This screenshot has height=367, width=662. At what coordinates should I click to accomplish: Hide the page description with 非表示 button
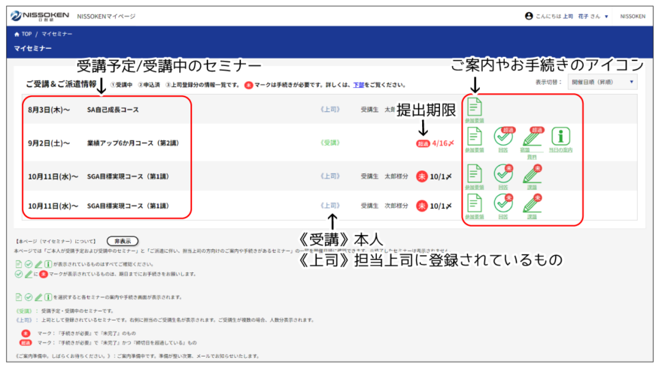click(122, 241)
